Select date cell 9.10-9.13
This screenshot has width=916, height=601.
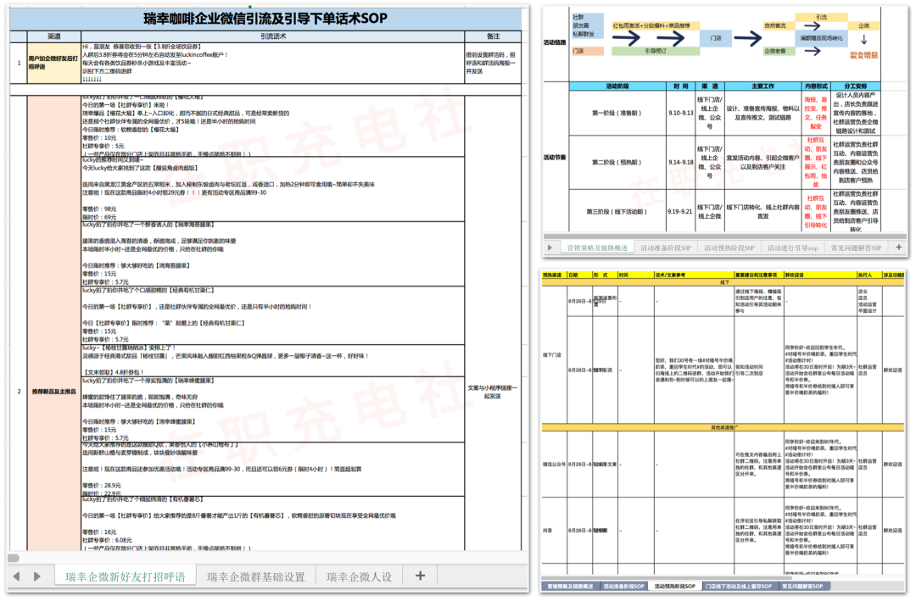(680, 113)
